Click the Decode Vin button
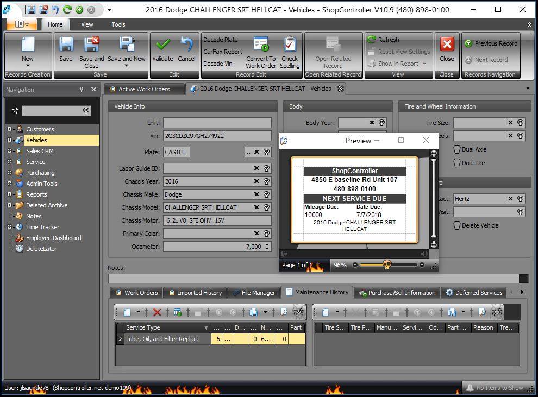 click(218, 64)
